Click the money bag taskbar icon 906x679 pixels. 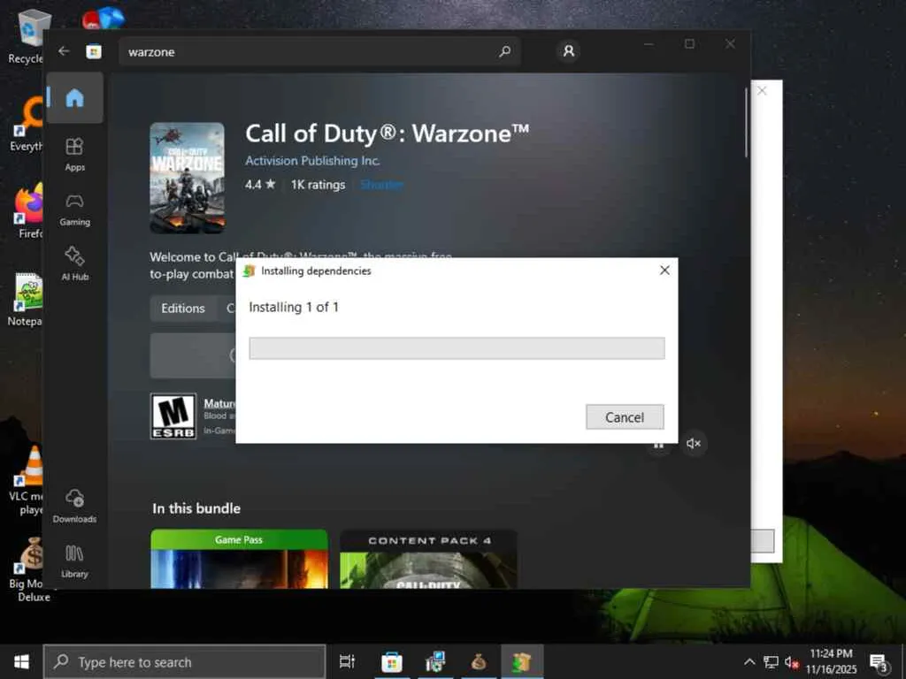click(479, 661)
